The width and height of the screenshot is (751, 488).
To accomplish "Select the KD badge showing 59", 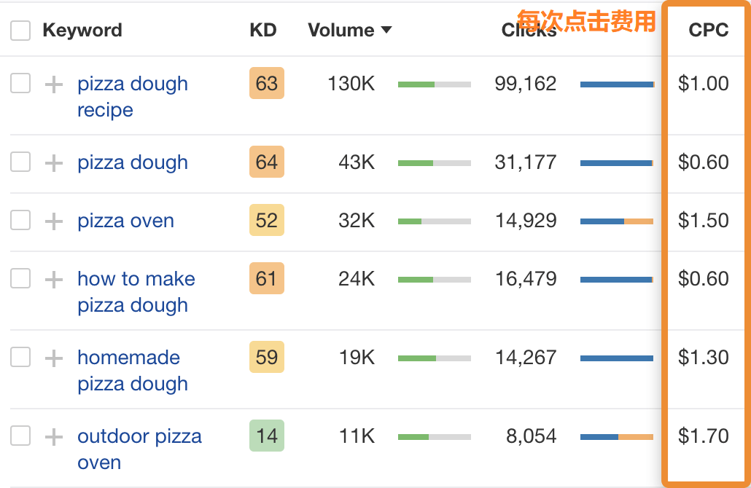I will [266, 358].
